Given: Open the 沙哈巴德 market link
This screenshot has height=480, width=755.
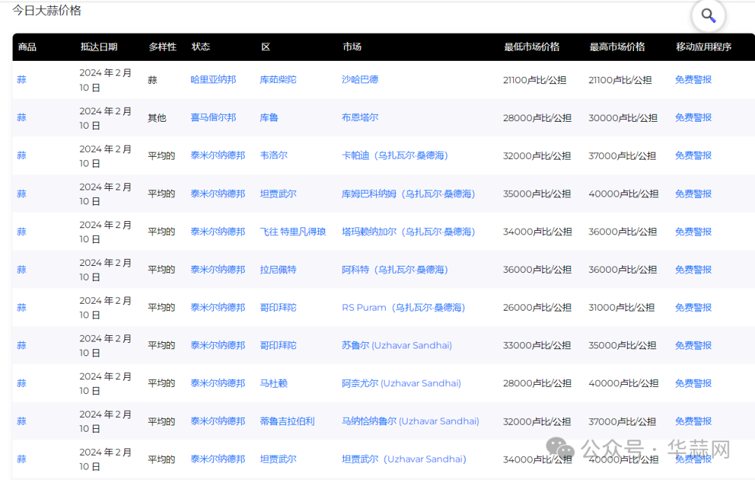Looking at the screenshot, I should tap(360, 80).
